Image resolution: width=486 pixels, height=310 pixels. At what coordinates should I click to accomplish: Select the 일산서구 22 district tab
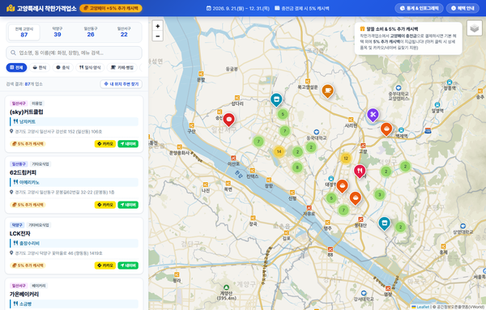point(124,32)
